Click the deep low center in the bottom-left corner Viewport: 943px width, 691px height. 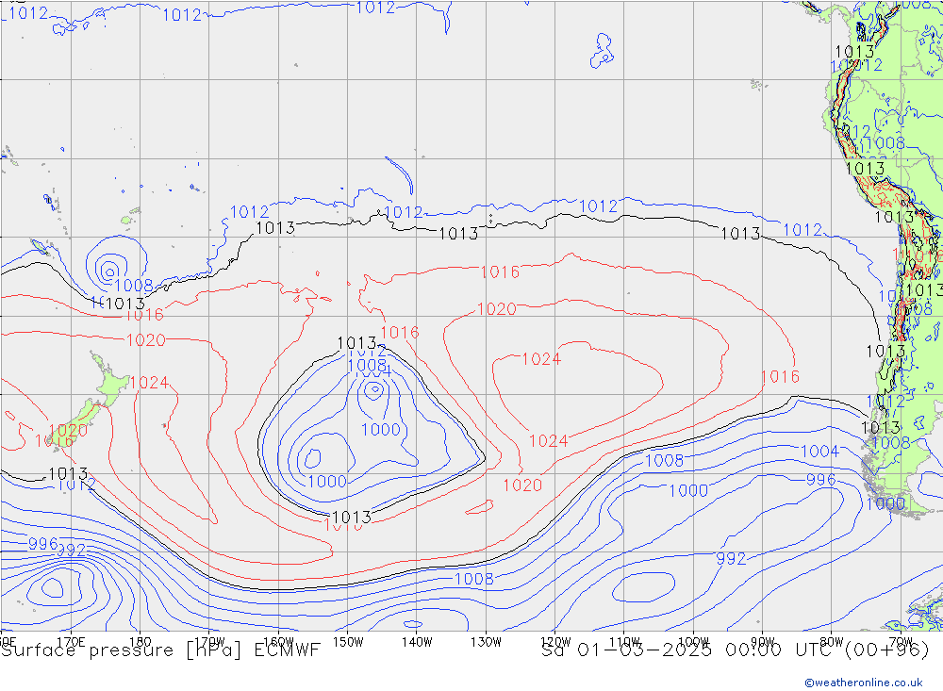tap(52, 588)
